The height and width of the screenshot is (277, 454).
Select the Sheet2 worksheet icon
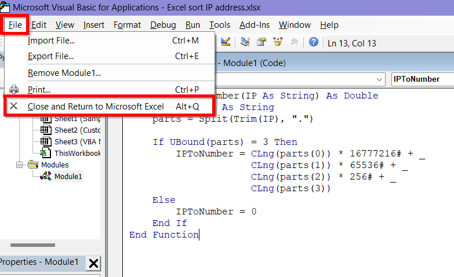click(x=46, y=130)
